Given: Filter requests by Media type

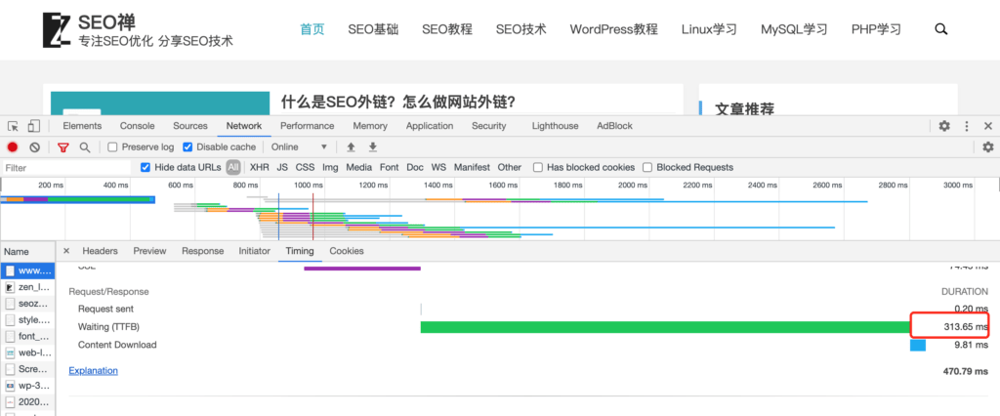Looking at the screenshot, I should click(359, 168).
